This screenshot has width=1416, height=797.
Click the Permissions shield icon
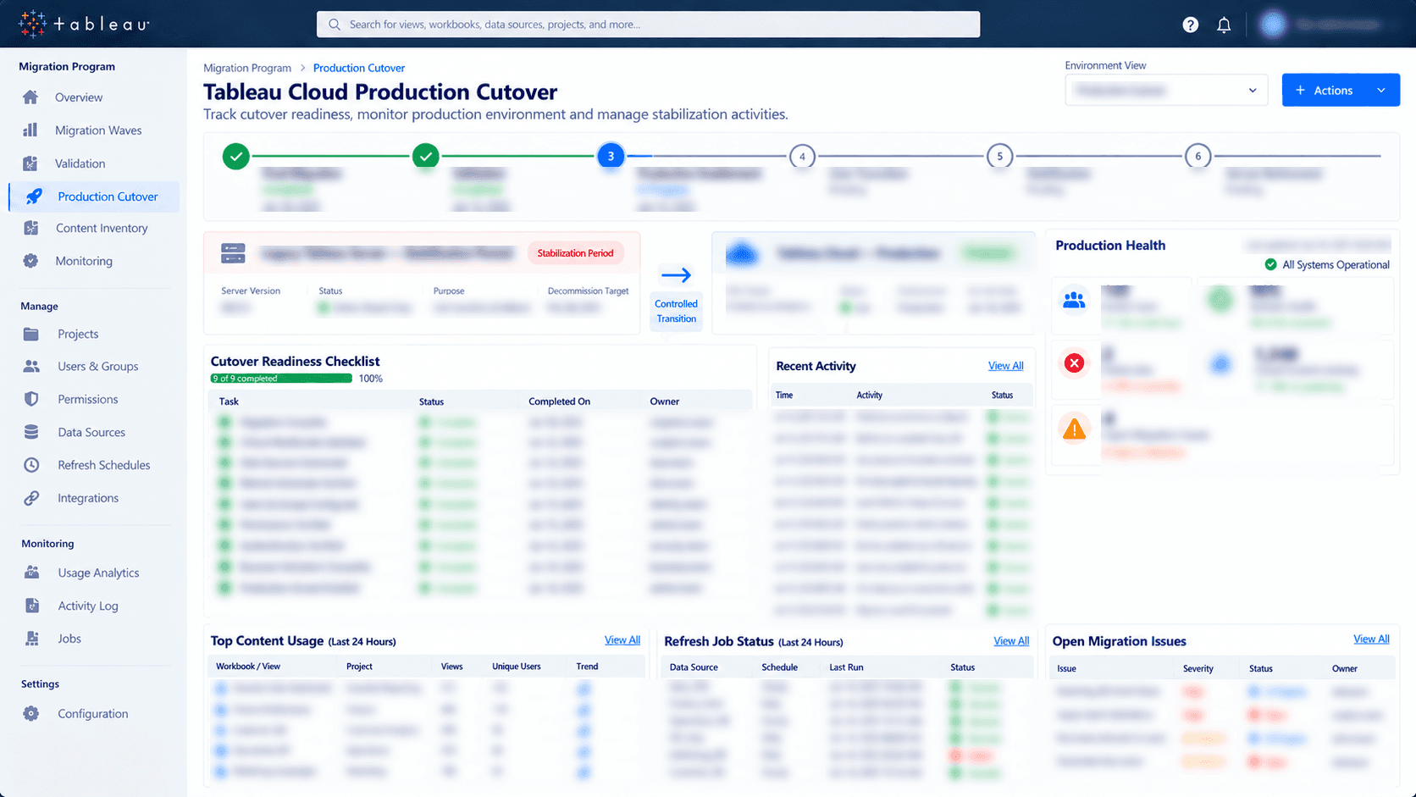31,399
